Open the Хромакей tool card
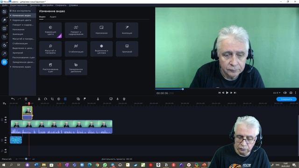The image size is (299, 168). (x=127, y=49)
